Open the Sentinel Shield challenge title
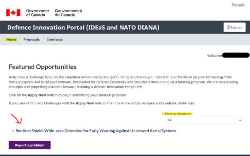250x156 pixels. pyautogui.click(x=96, y=131)
